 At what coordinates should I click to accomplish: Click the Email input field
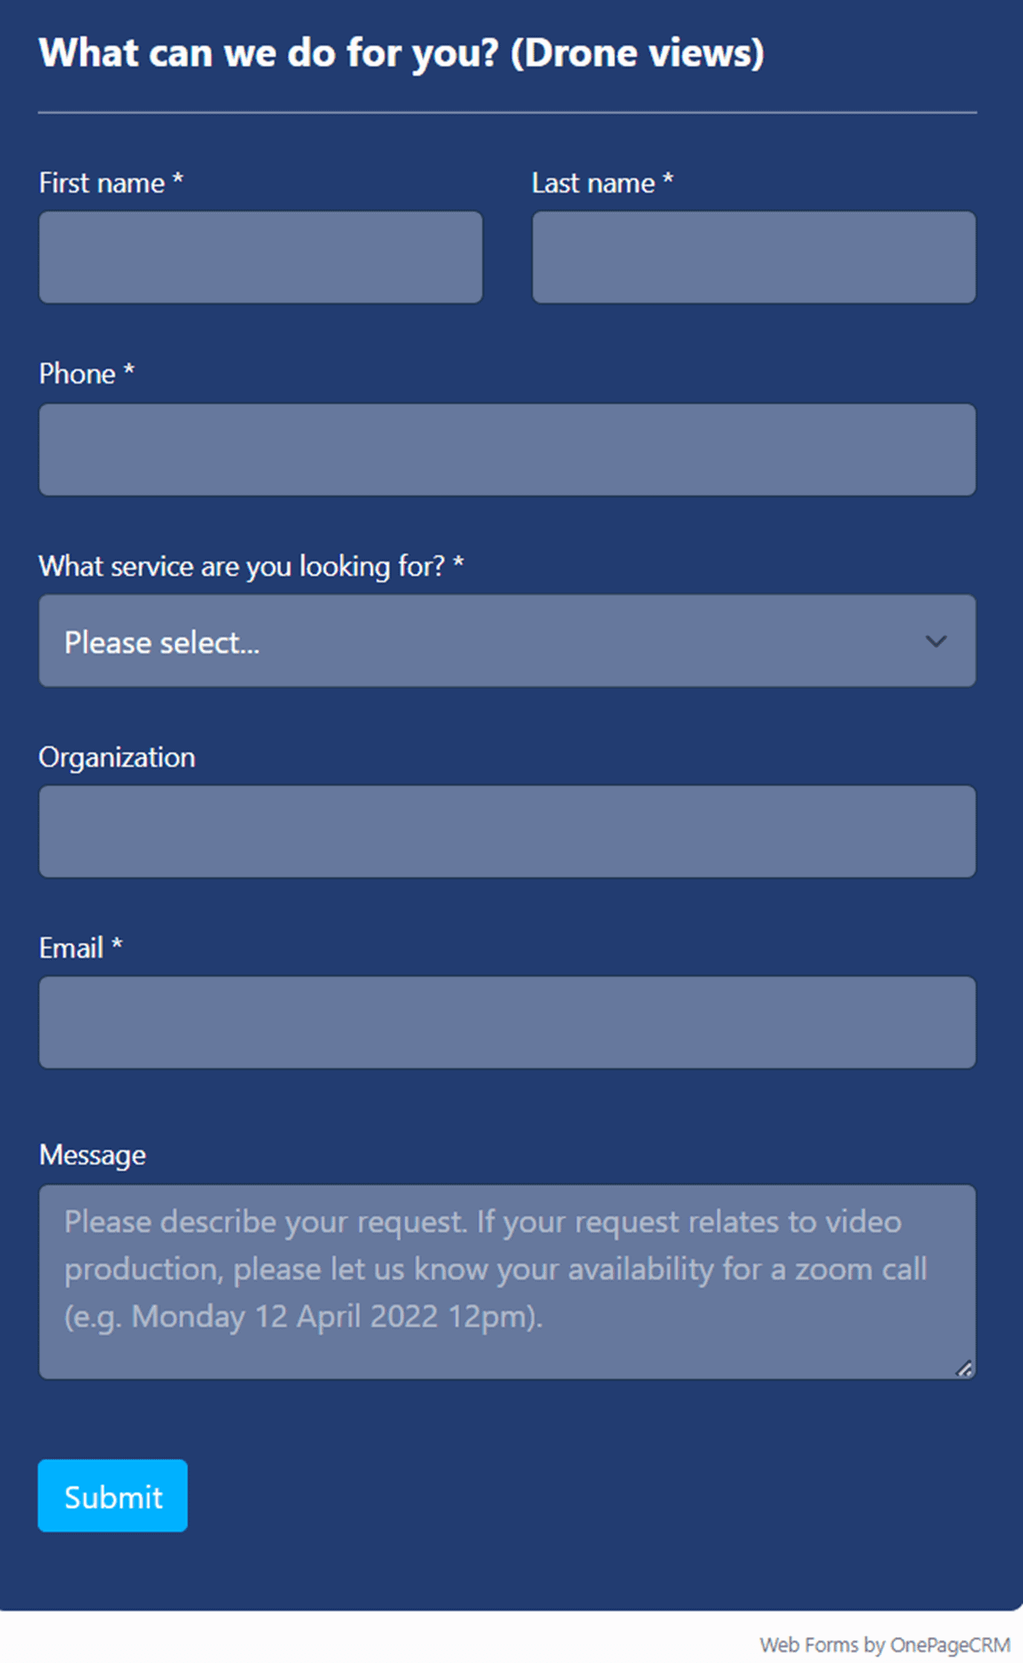(507, 1022)
